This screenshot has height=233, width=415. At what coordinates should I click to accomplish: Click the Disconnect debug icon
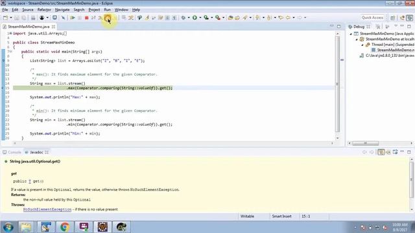pyautogui.click(x=93, y=17)
